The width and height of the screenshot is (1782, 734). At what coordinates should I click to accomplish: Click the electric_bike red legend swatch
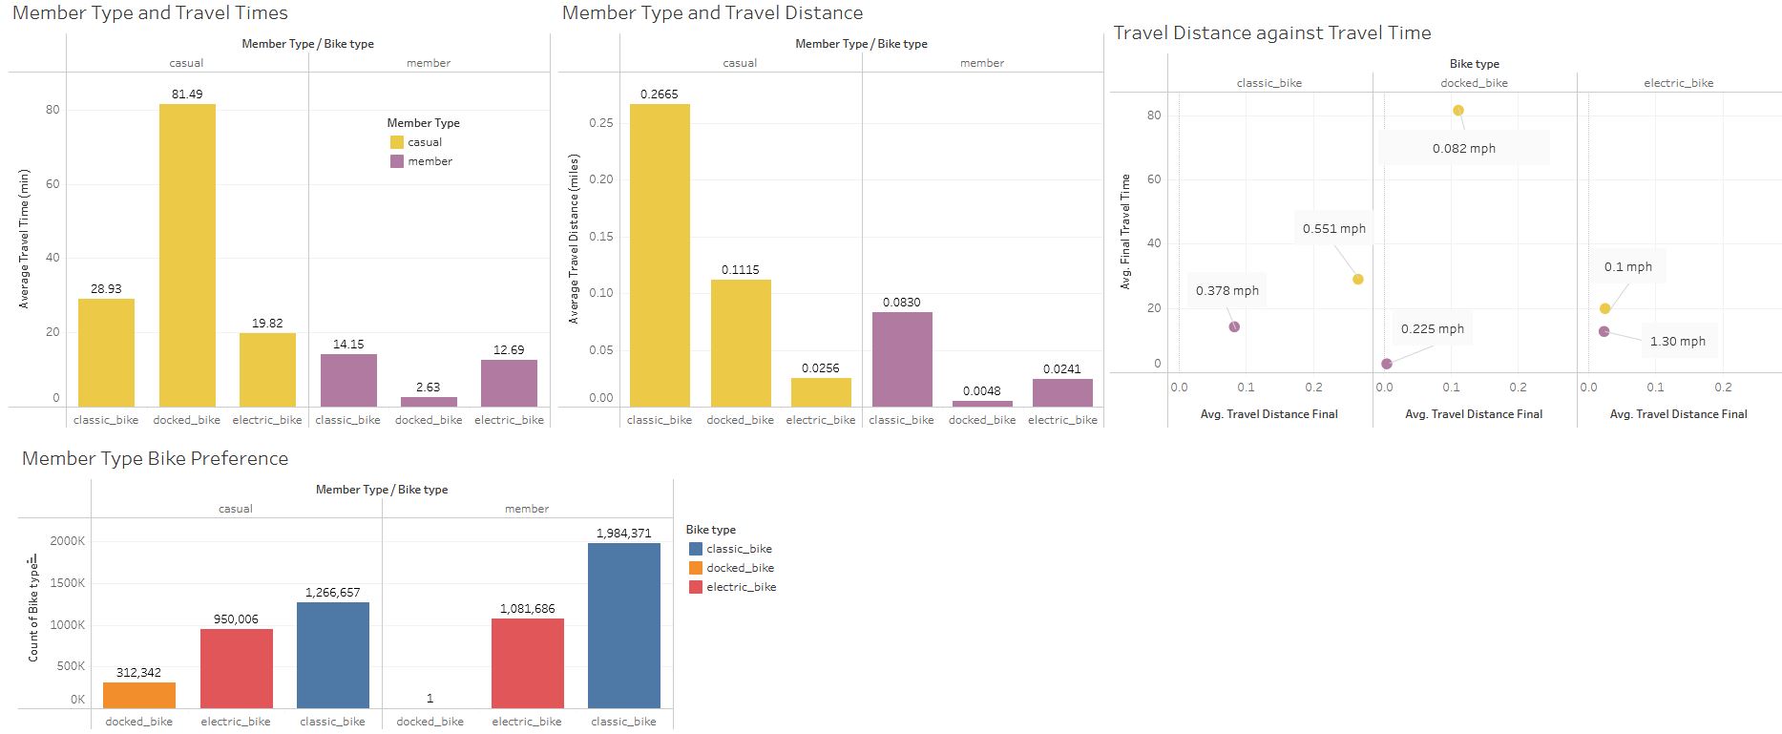click(696, 587)
